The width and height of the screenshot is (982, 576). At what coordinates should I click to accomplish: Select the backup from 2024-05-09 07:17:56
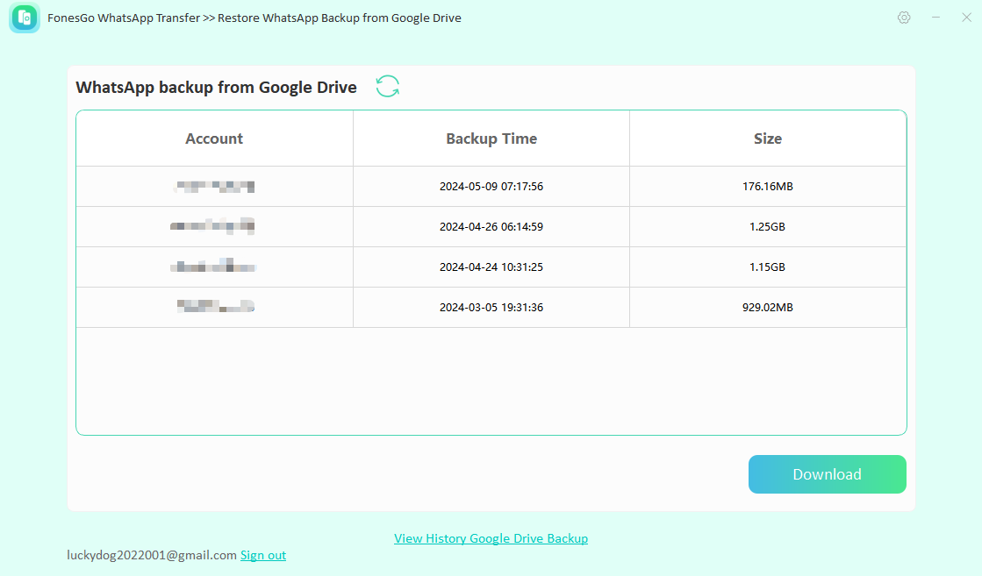point(491,187)
